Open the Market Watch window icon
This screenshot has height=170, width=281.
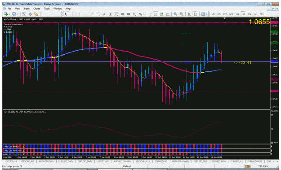point(24,14)
